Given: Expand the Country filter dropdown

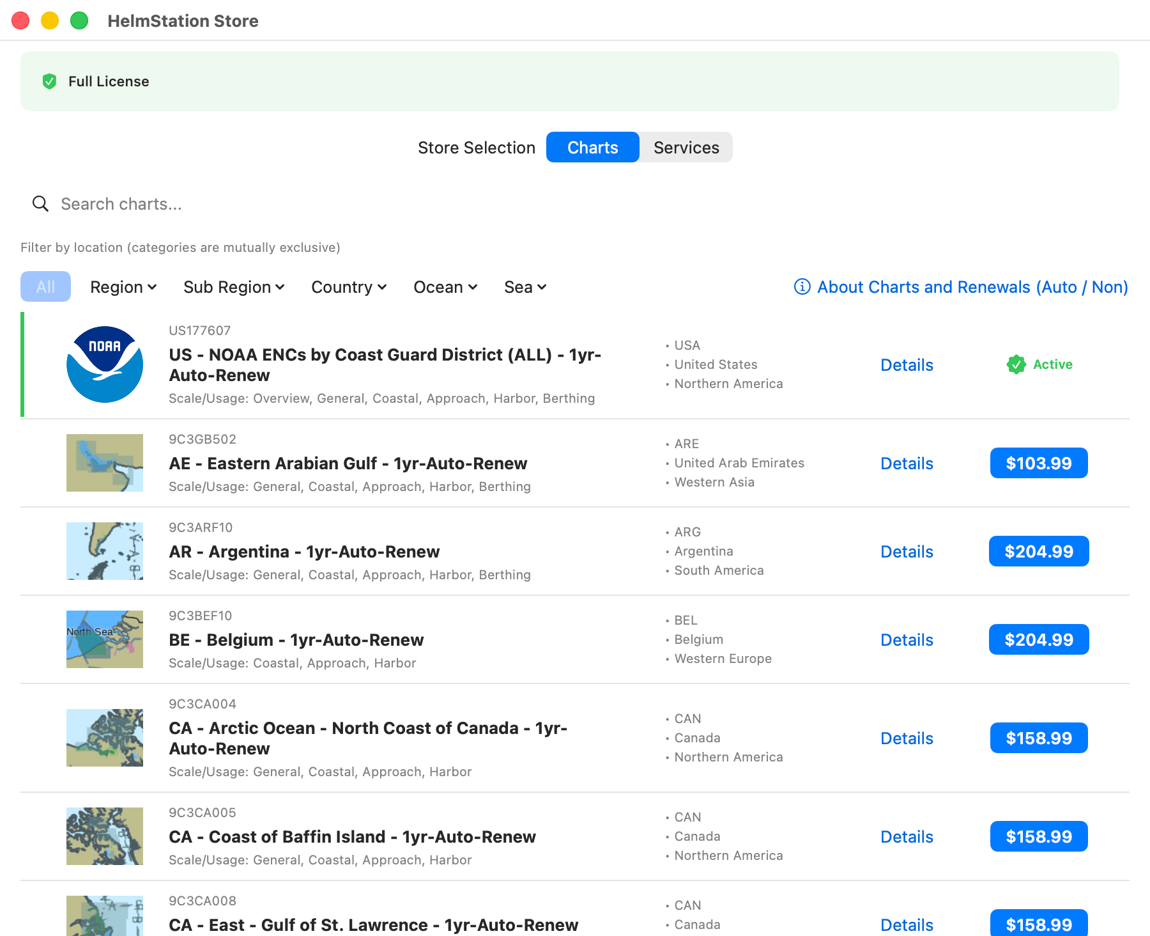Looking at the screenshot, I should point(349,287).
